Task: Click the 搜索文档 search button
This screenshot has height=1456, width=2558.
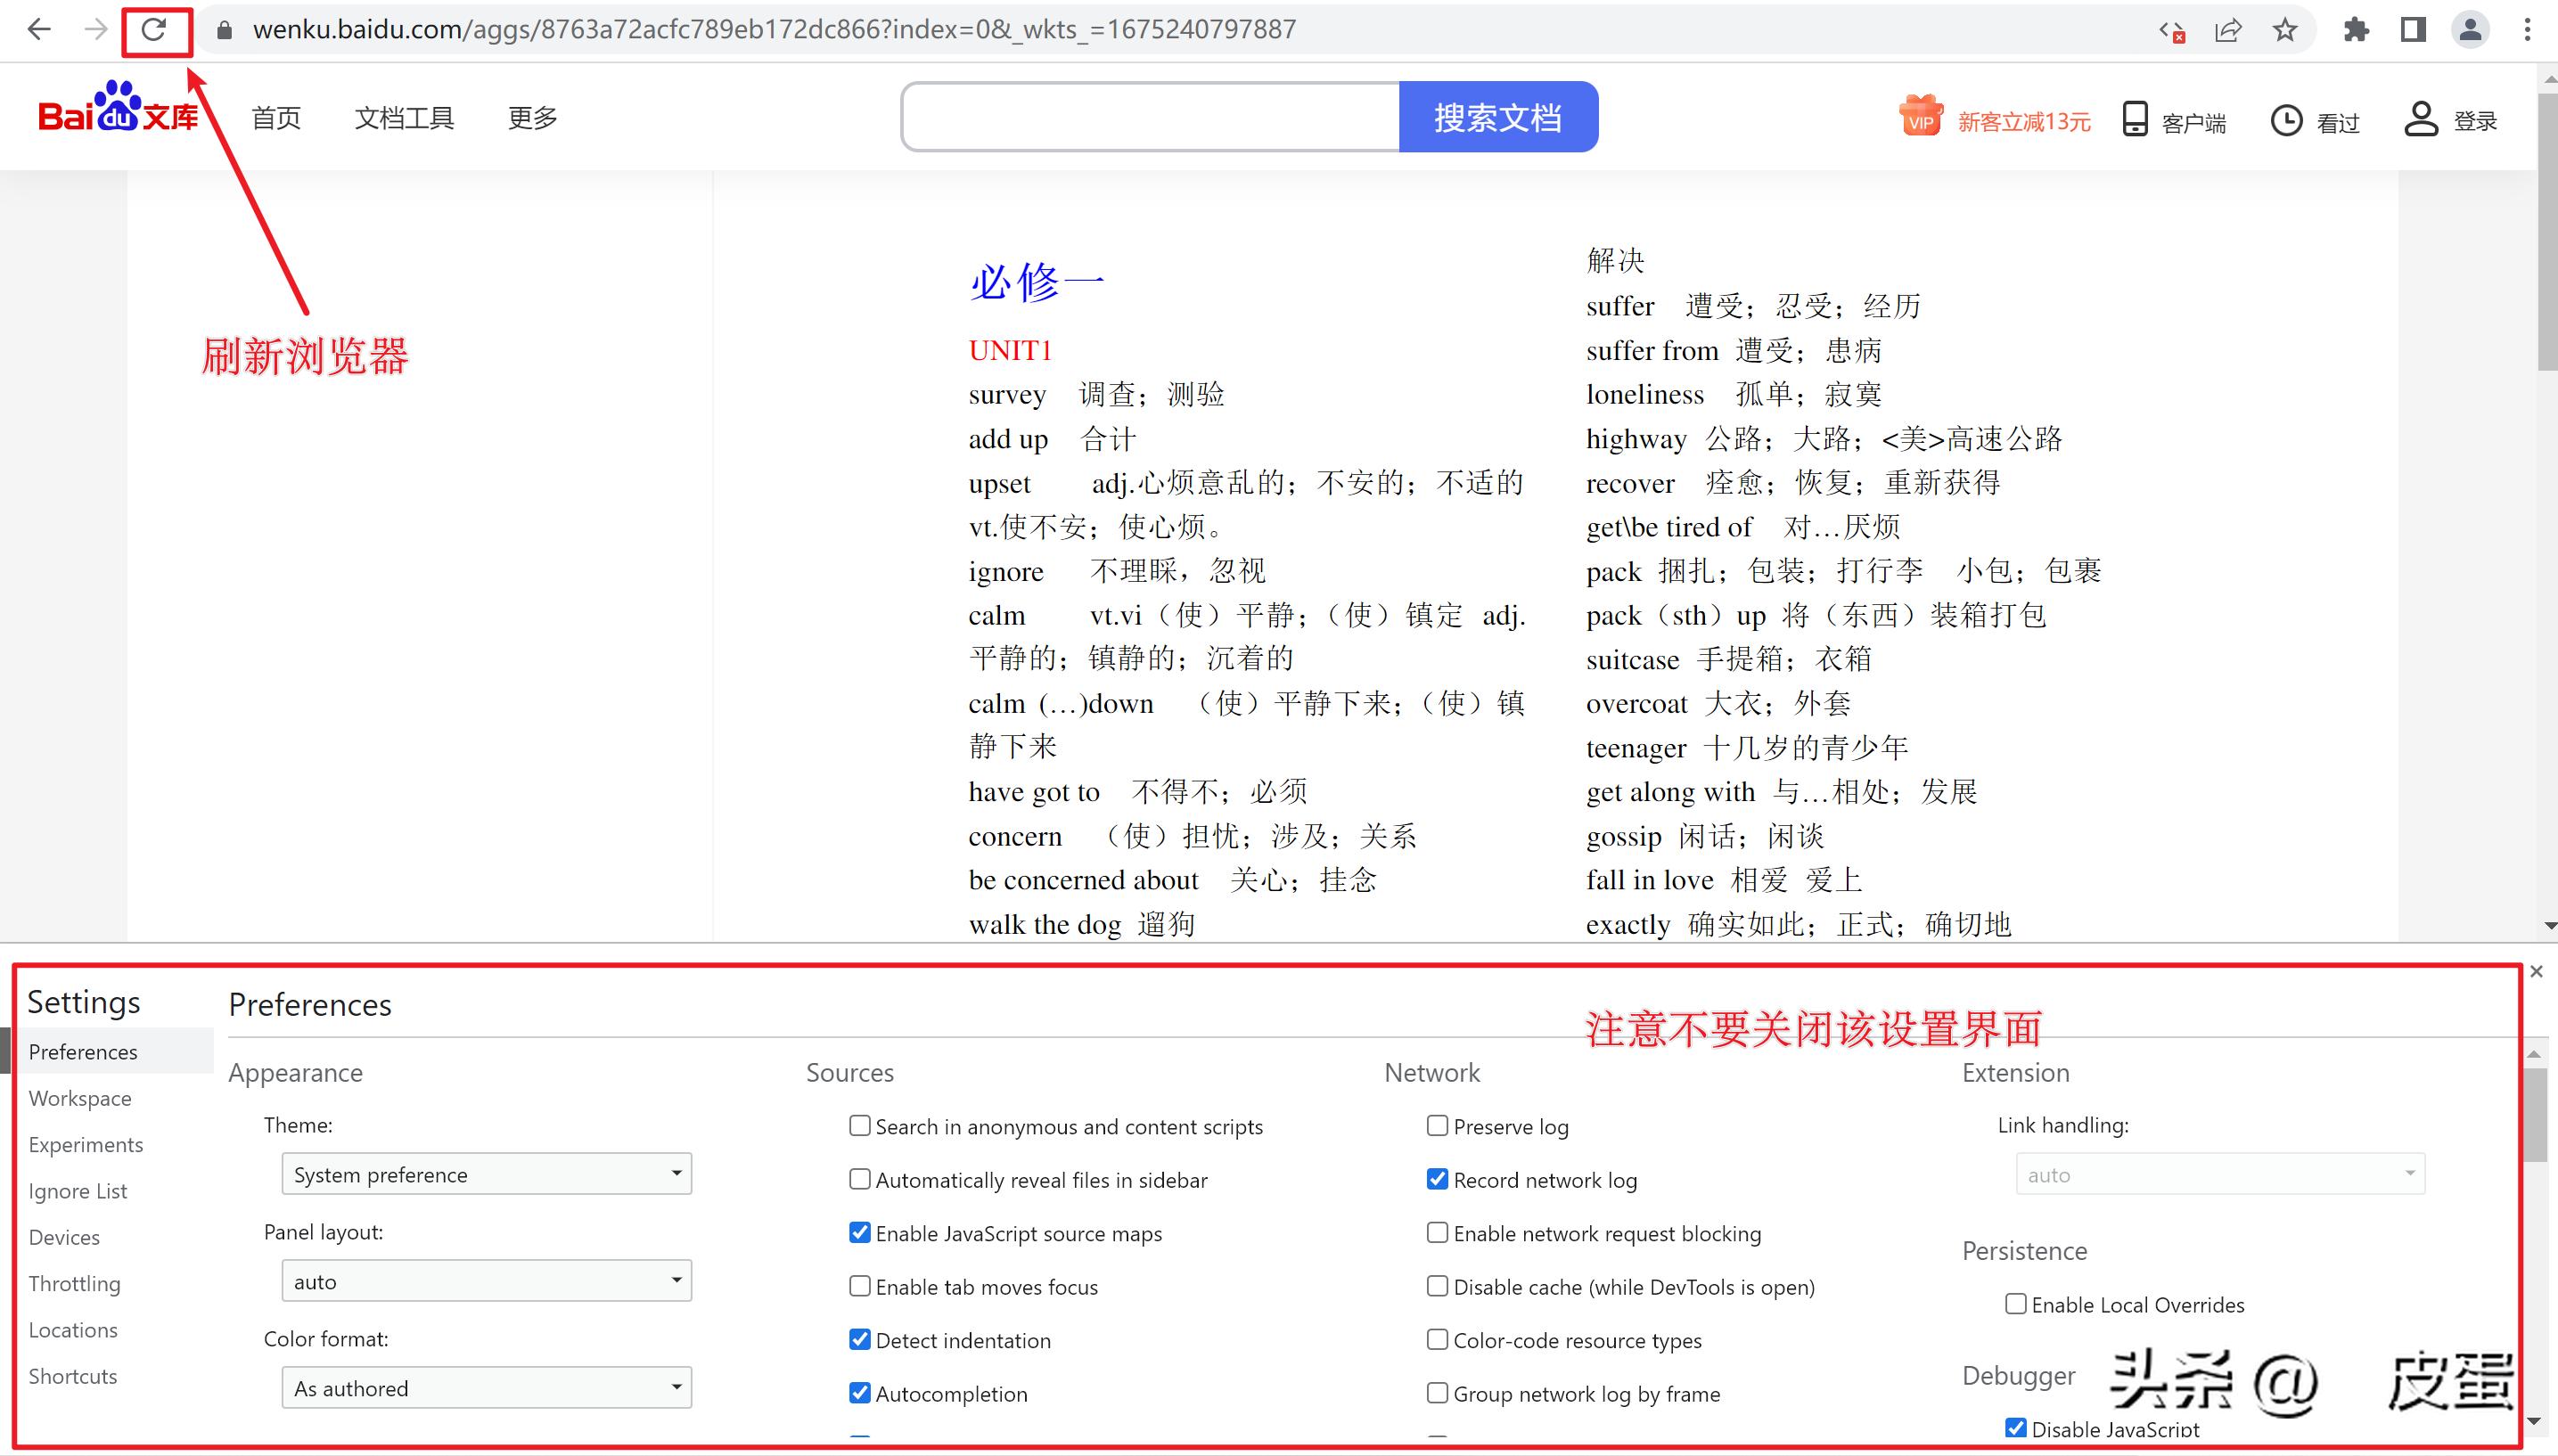Action: pyautogui.click(x=1497, y=116)
